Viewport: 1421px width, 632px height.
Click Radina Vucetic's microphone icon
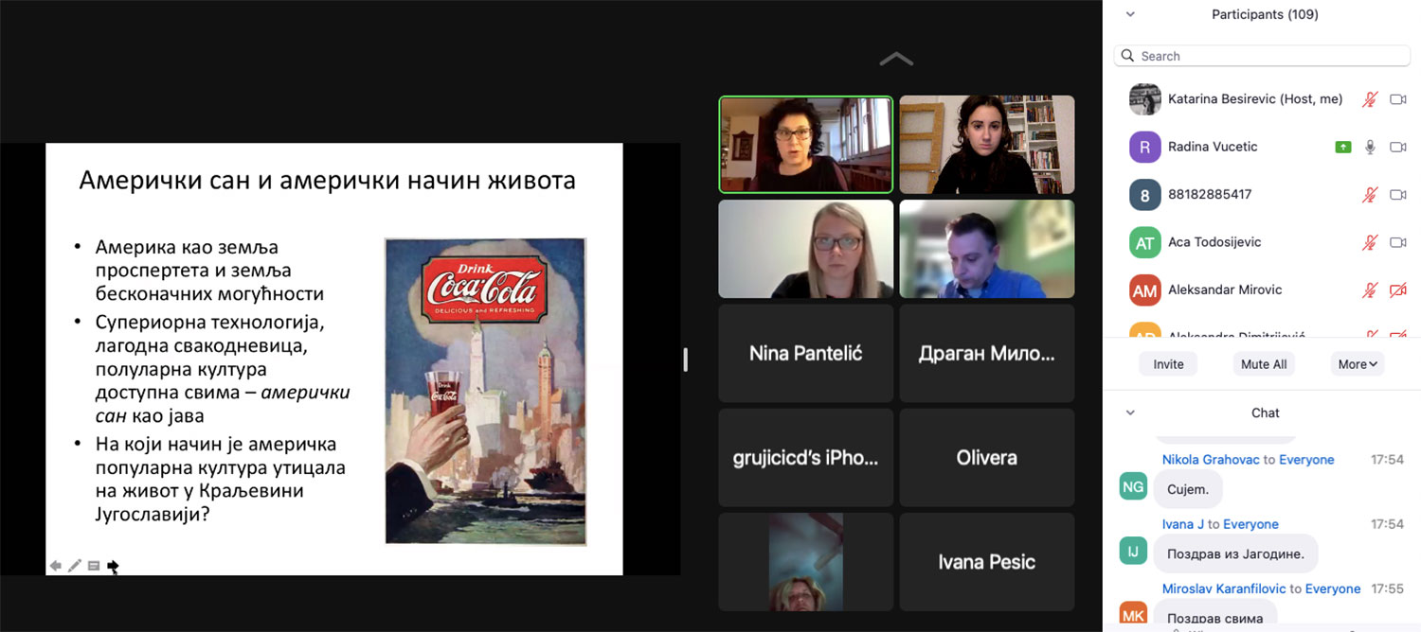coord(1370,147)
